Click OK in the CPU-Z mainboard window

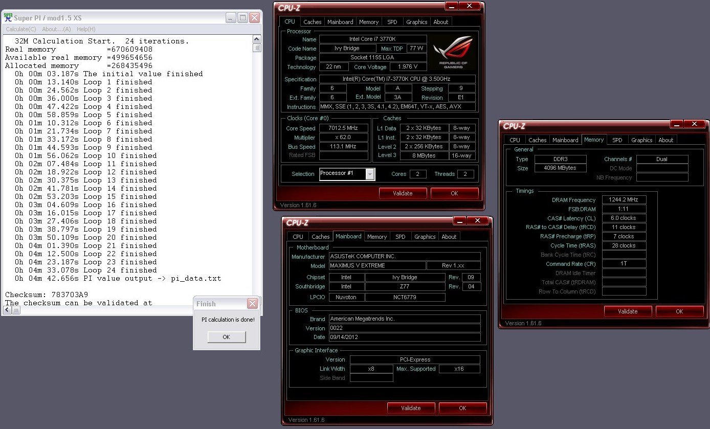(462, 408)
